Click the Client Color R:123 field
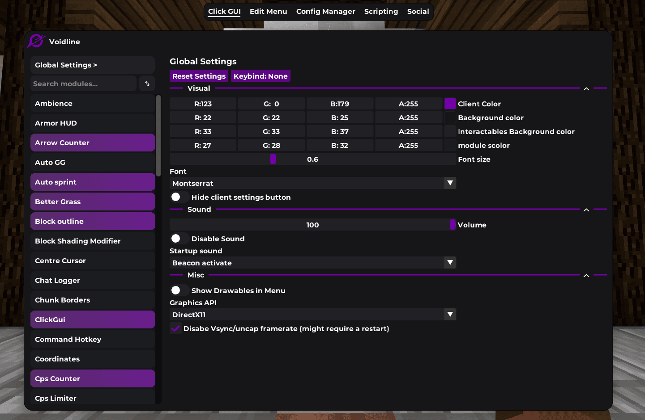The image size is (645, 420). tap(203, 104)
